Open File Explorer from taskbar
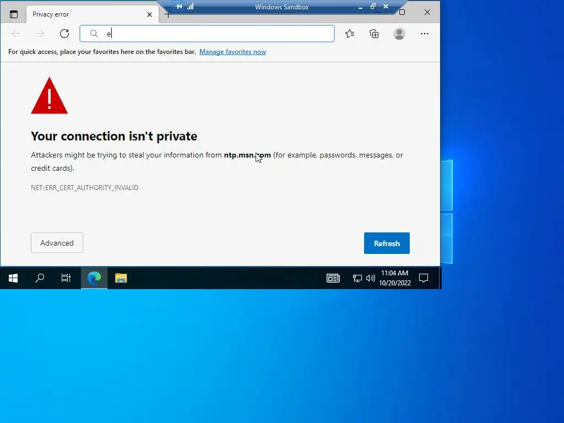This screenshot has height=423, width=564. point(121,278)
